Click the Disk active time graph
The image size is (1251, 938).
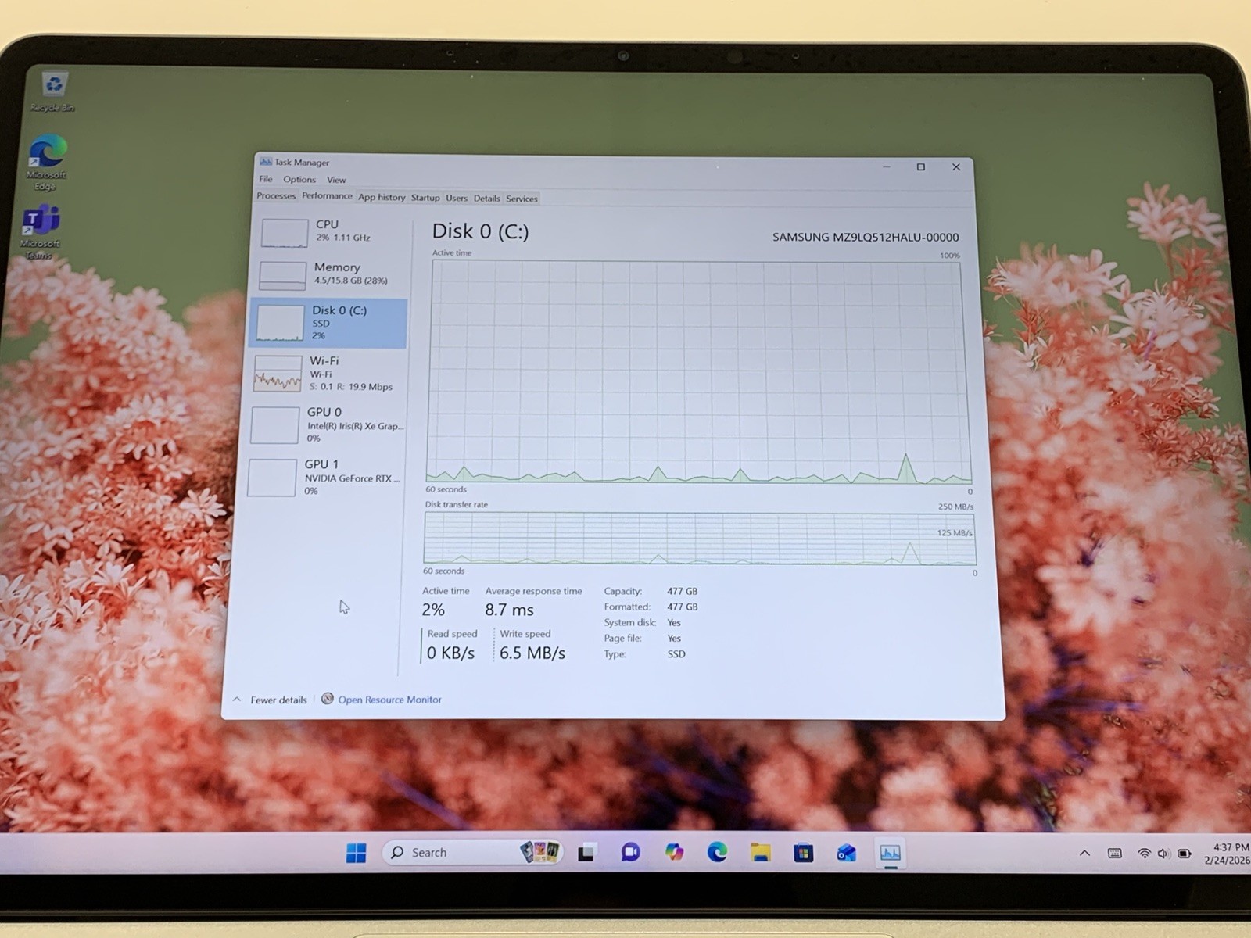coord(698,372)
